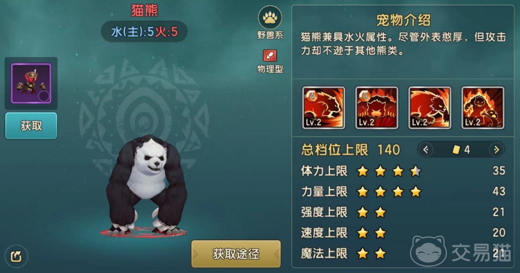Image resolution: width=520 pixels, height=273 pixels.
Task: Decrease card level with left arrow
Action: (x=426, y=150)
